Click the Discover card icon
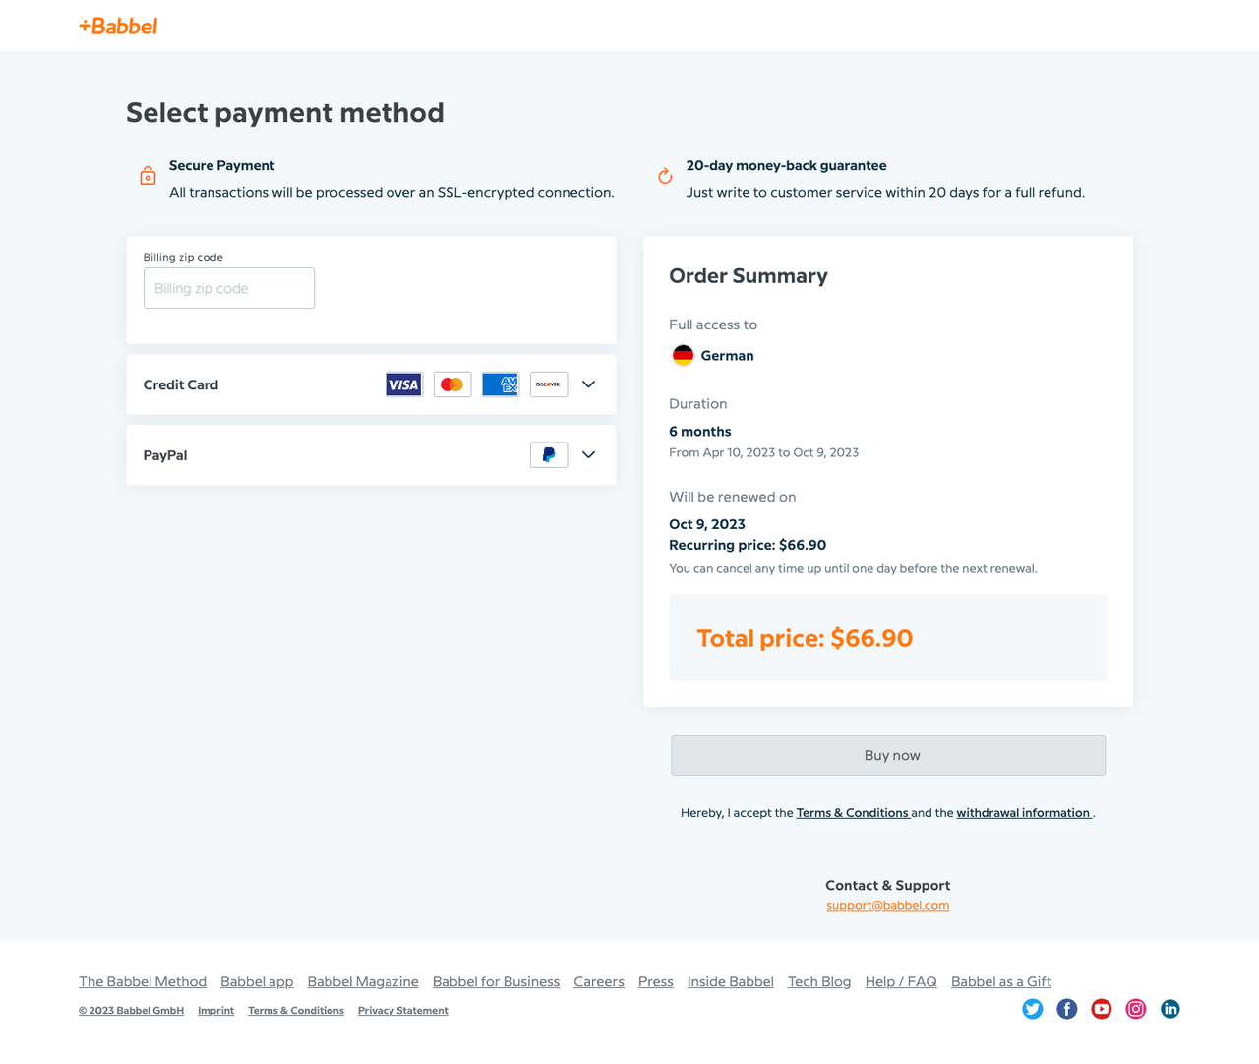Screen dimensions: 1259x1064 (548, 384)
